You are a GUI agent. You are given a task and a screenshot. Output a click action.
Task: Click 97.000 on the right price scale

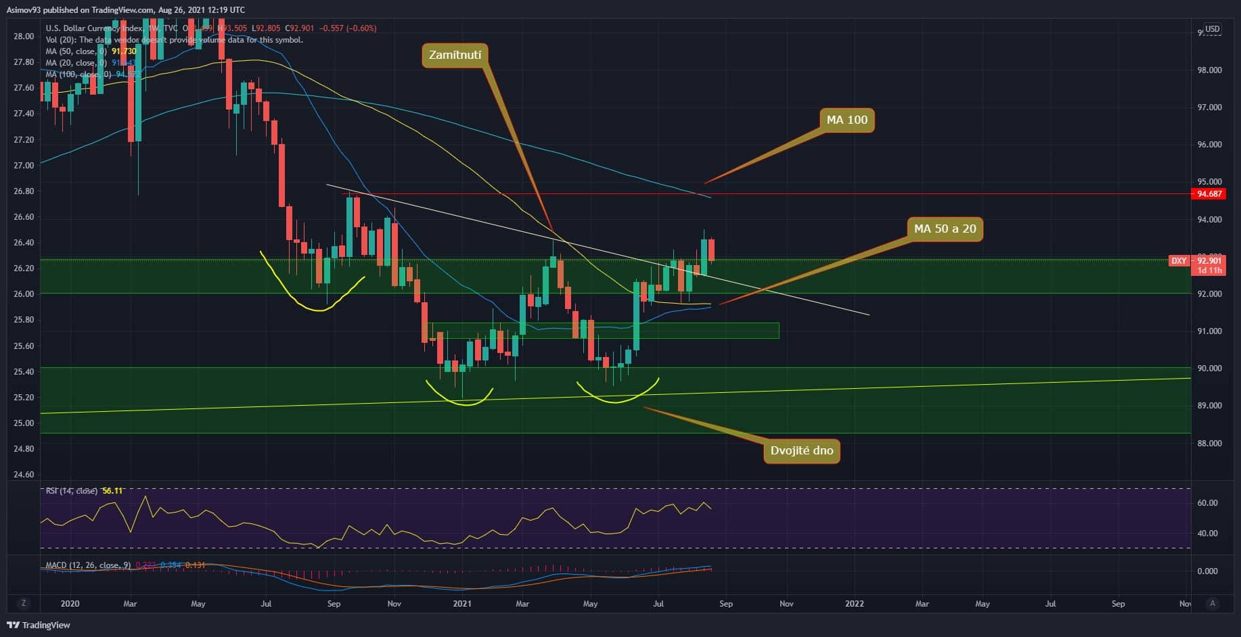tap(1209, 108)
